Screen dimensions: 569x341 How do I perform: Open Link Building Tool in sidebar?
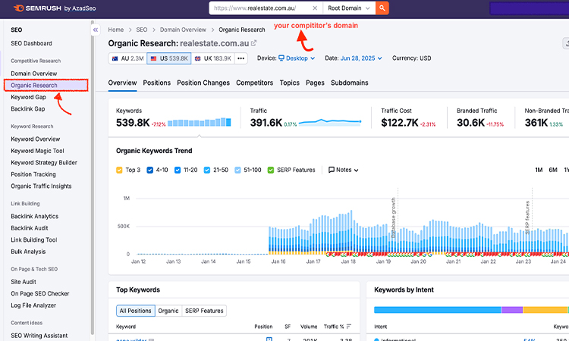coord(34,239)
